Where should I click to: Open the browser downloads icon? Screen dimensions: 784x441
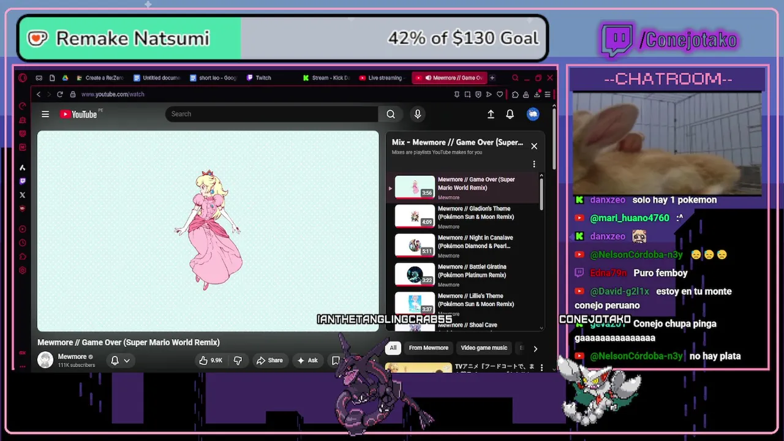tap(537, 94)
